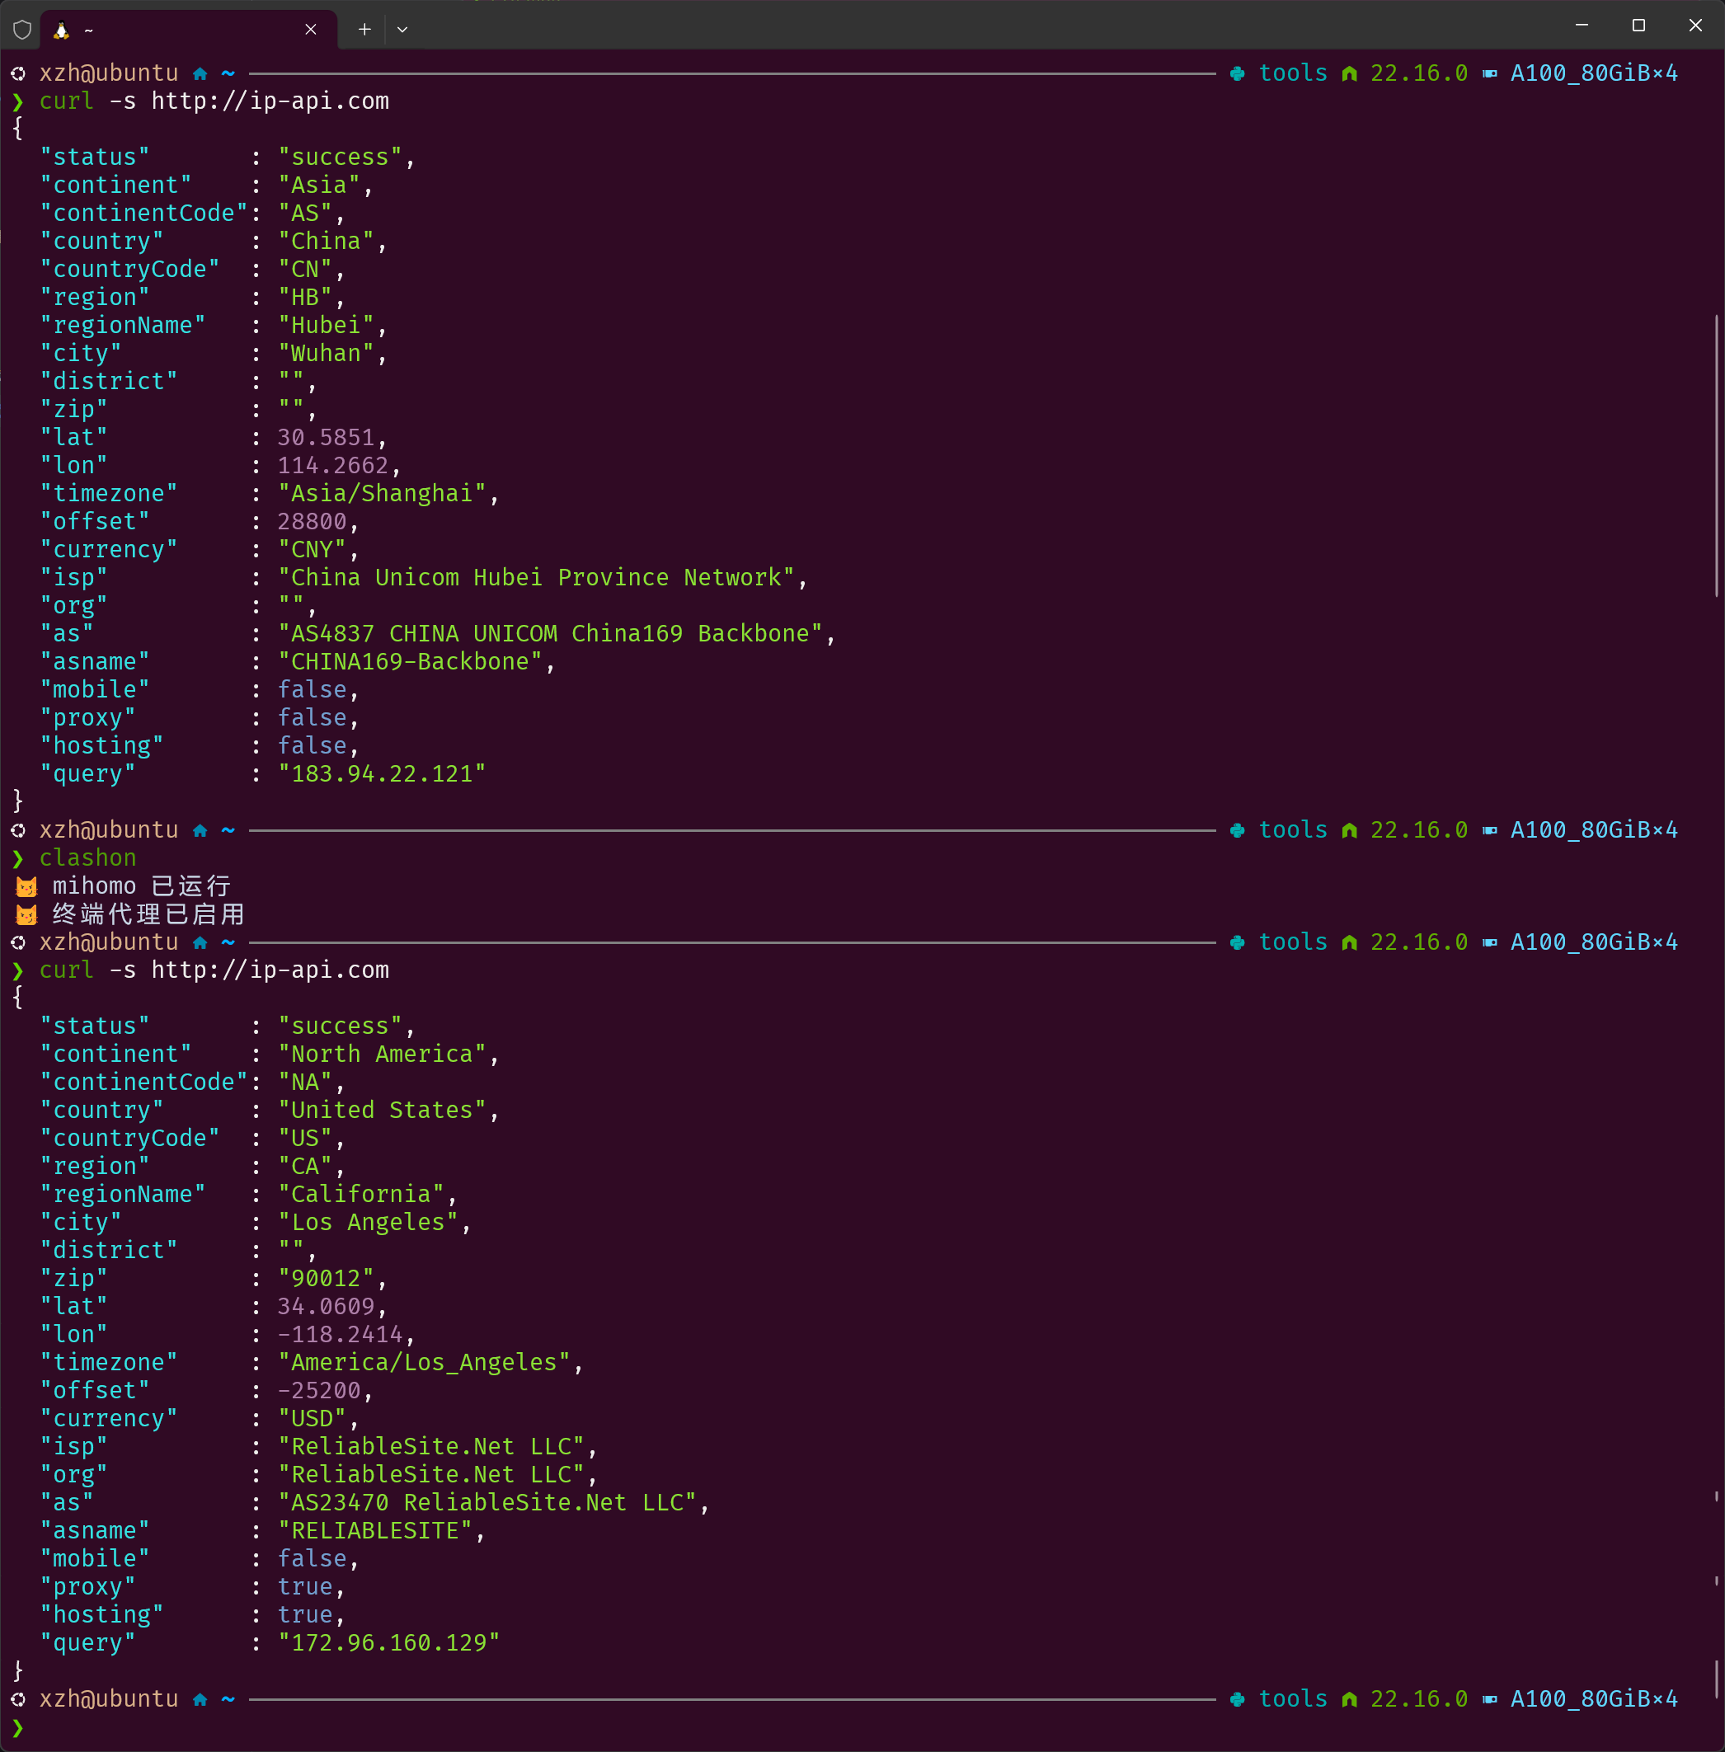Viewport: 1725px width, 1752px height.
Task: Switch to the ~ terminal tab
Action: 189,30
